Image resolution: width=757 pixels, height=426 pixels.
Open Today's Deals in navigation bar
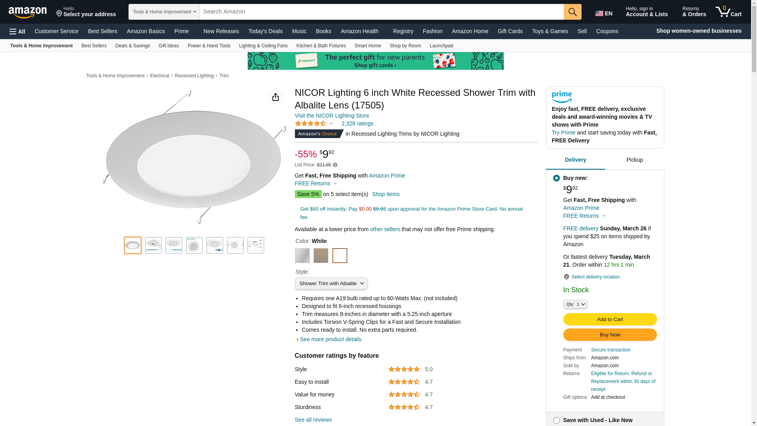[265, 31]
